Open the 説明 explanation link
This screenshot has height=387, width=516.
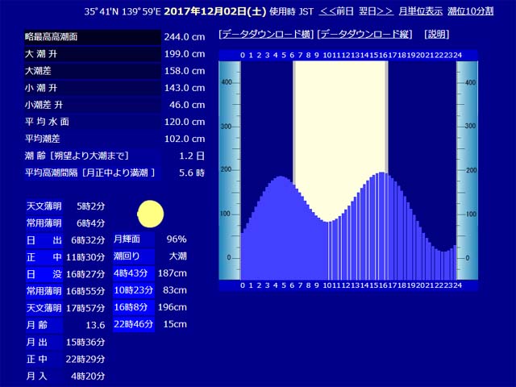click(437, 34)
